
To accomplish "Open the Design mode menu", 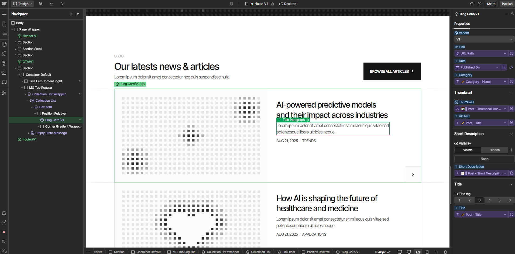I will coord(22,4).
